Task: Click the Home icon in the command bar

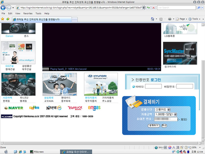Action: coord(152,19)
